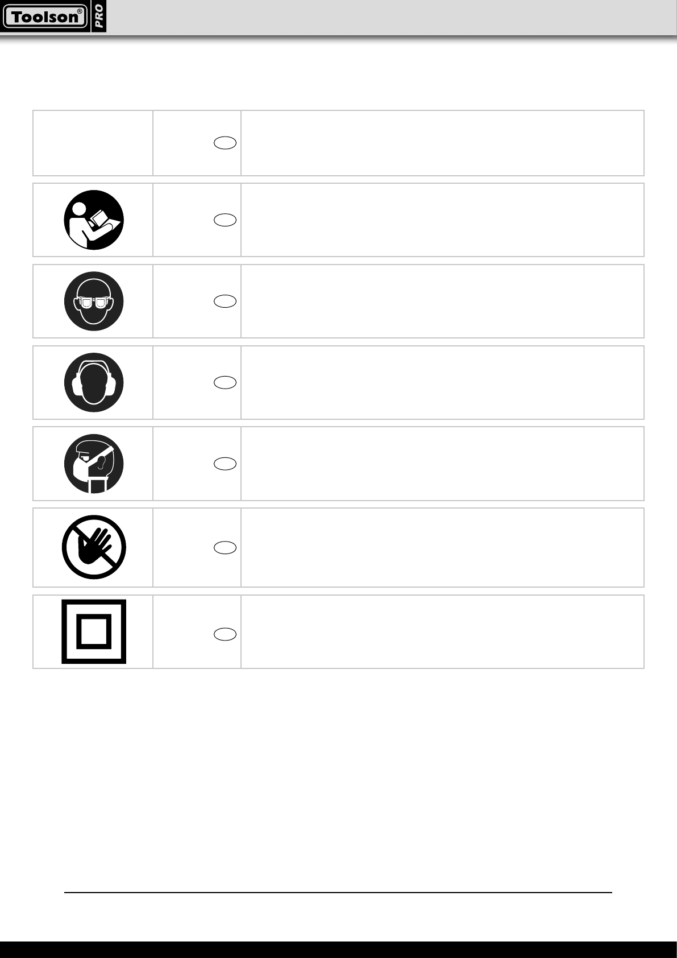
Task: Click the oval marker in the no-hand symbol row
Action: 226,547
